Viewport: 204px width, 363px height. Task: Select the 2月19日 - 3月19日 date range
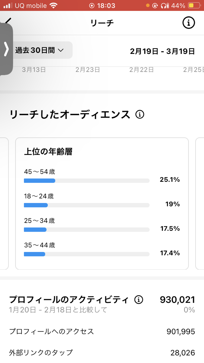[x=162, y=51]
